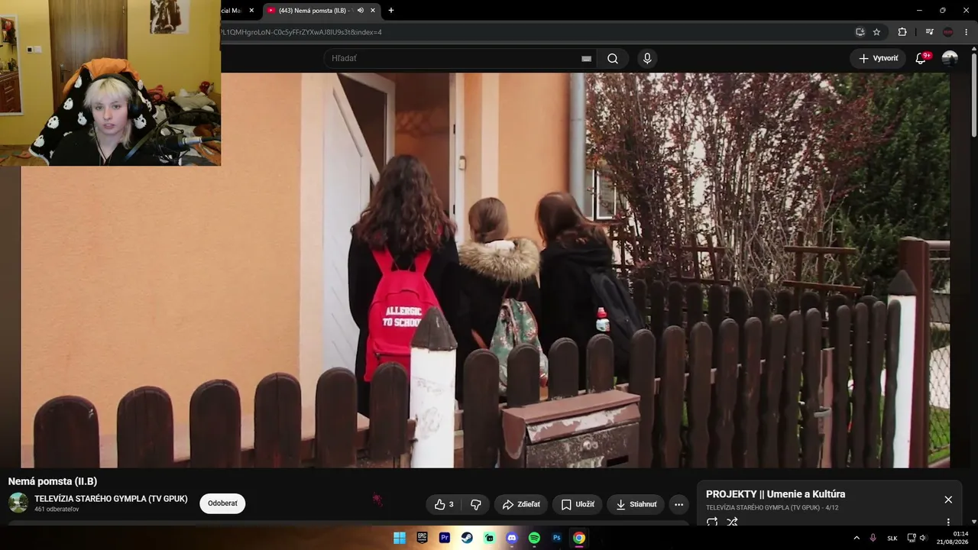
Task: Open the Windows Start menu
Action: (400, 538)
